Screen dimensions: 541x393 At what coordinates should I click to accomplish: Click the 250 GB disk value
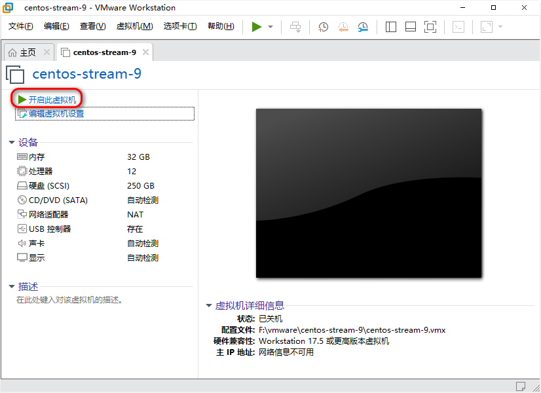[140, 185]
